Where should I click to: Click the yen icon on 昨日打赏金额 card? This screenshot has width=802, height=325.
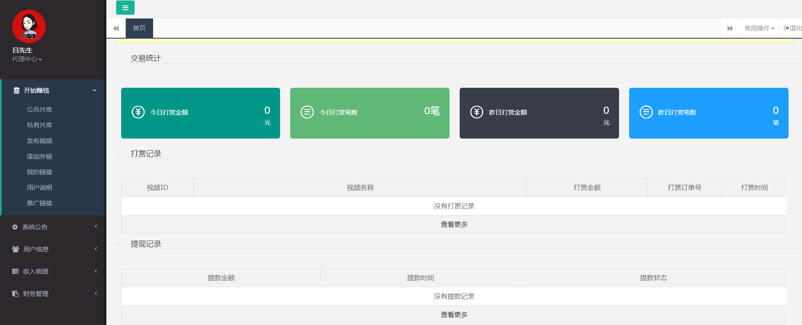click(476, 112)
